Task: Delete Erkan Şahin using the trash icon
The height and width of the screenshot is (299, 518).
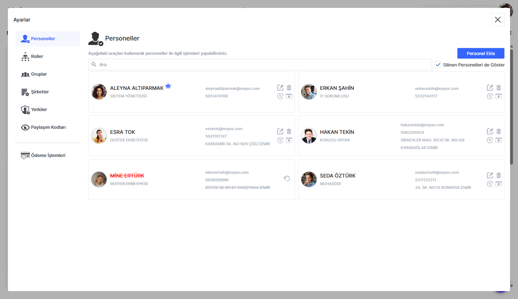Action: (498, 88)
